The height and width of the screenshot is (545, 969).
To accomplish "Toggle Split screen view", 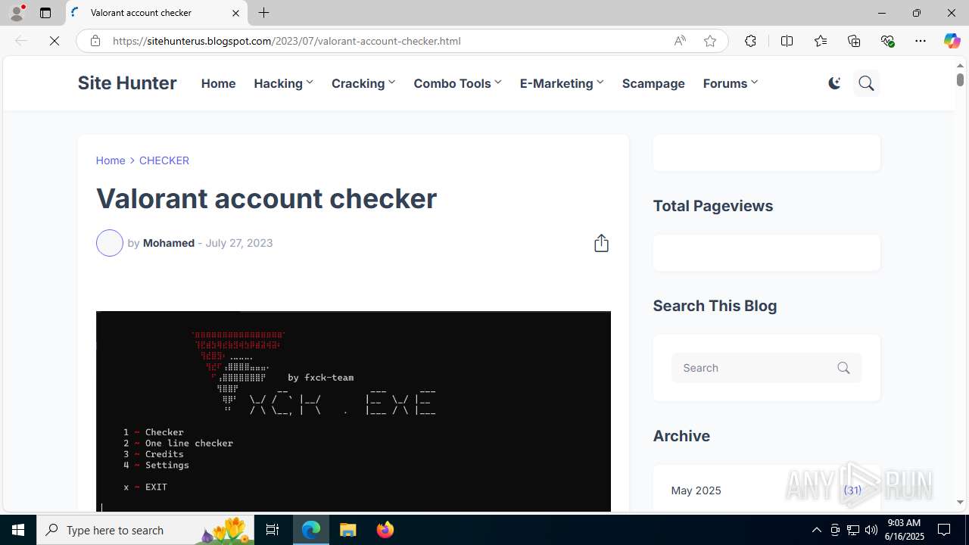I will click(x=787, y=41).
